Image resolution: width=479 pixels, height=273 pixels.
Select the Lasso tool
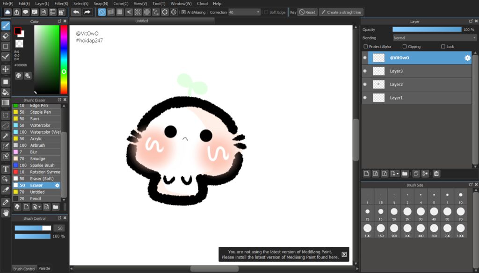pos(6,125)
